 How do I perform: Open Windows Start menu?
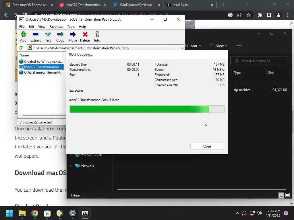tap(9, 213)
